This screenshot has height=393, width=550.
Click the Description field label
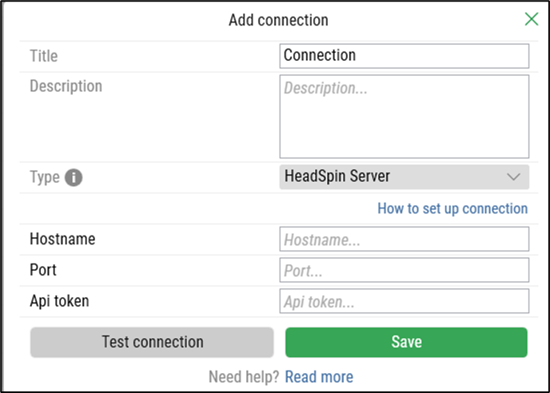tap(66, 85)
